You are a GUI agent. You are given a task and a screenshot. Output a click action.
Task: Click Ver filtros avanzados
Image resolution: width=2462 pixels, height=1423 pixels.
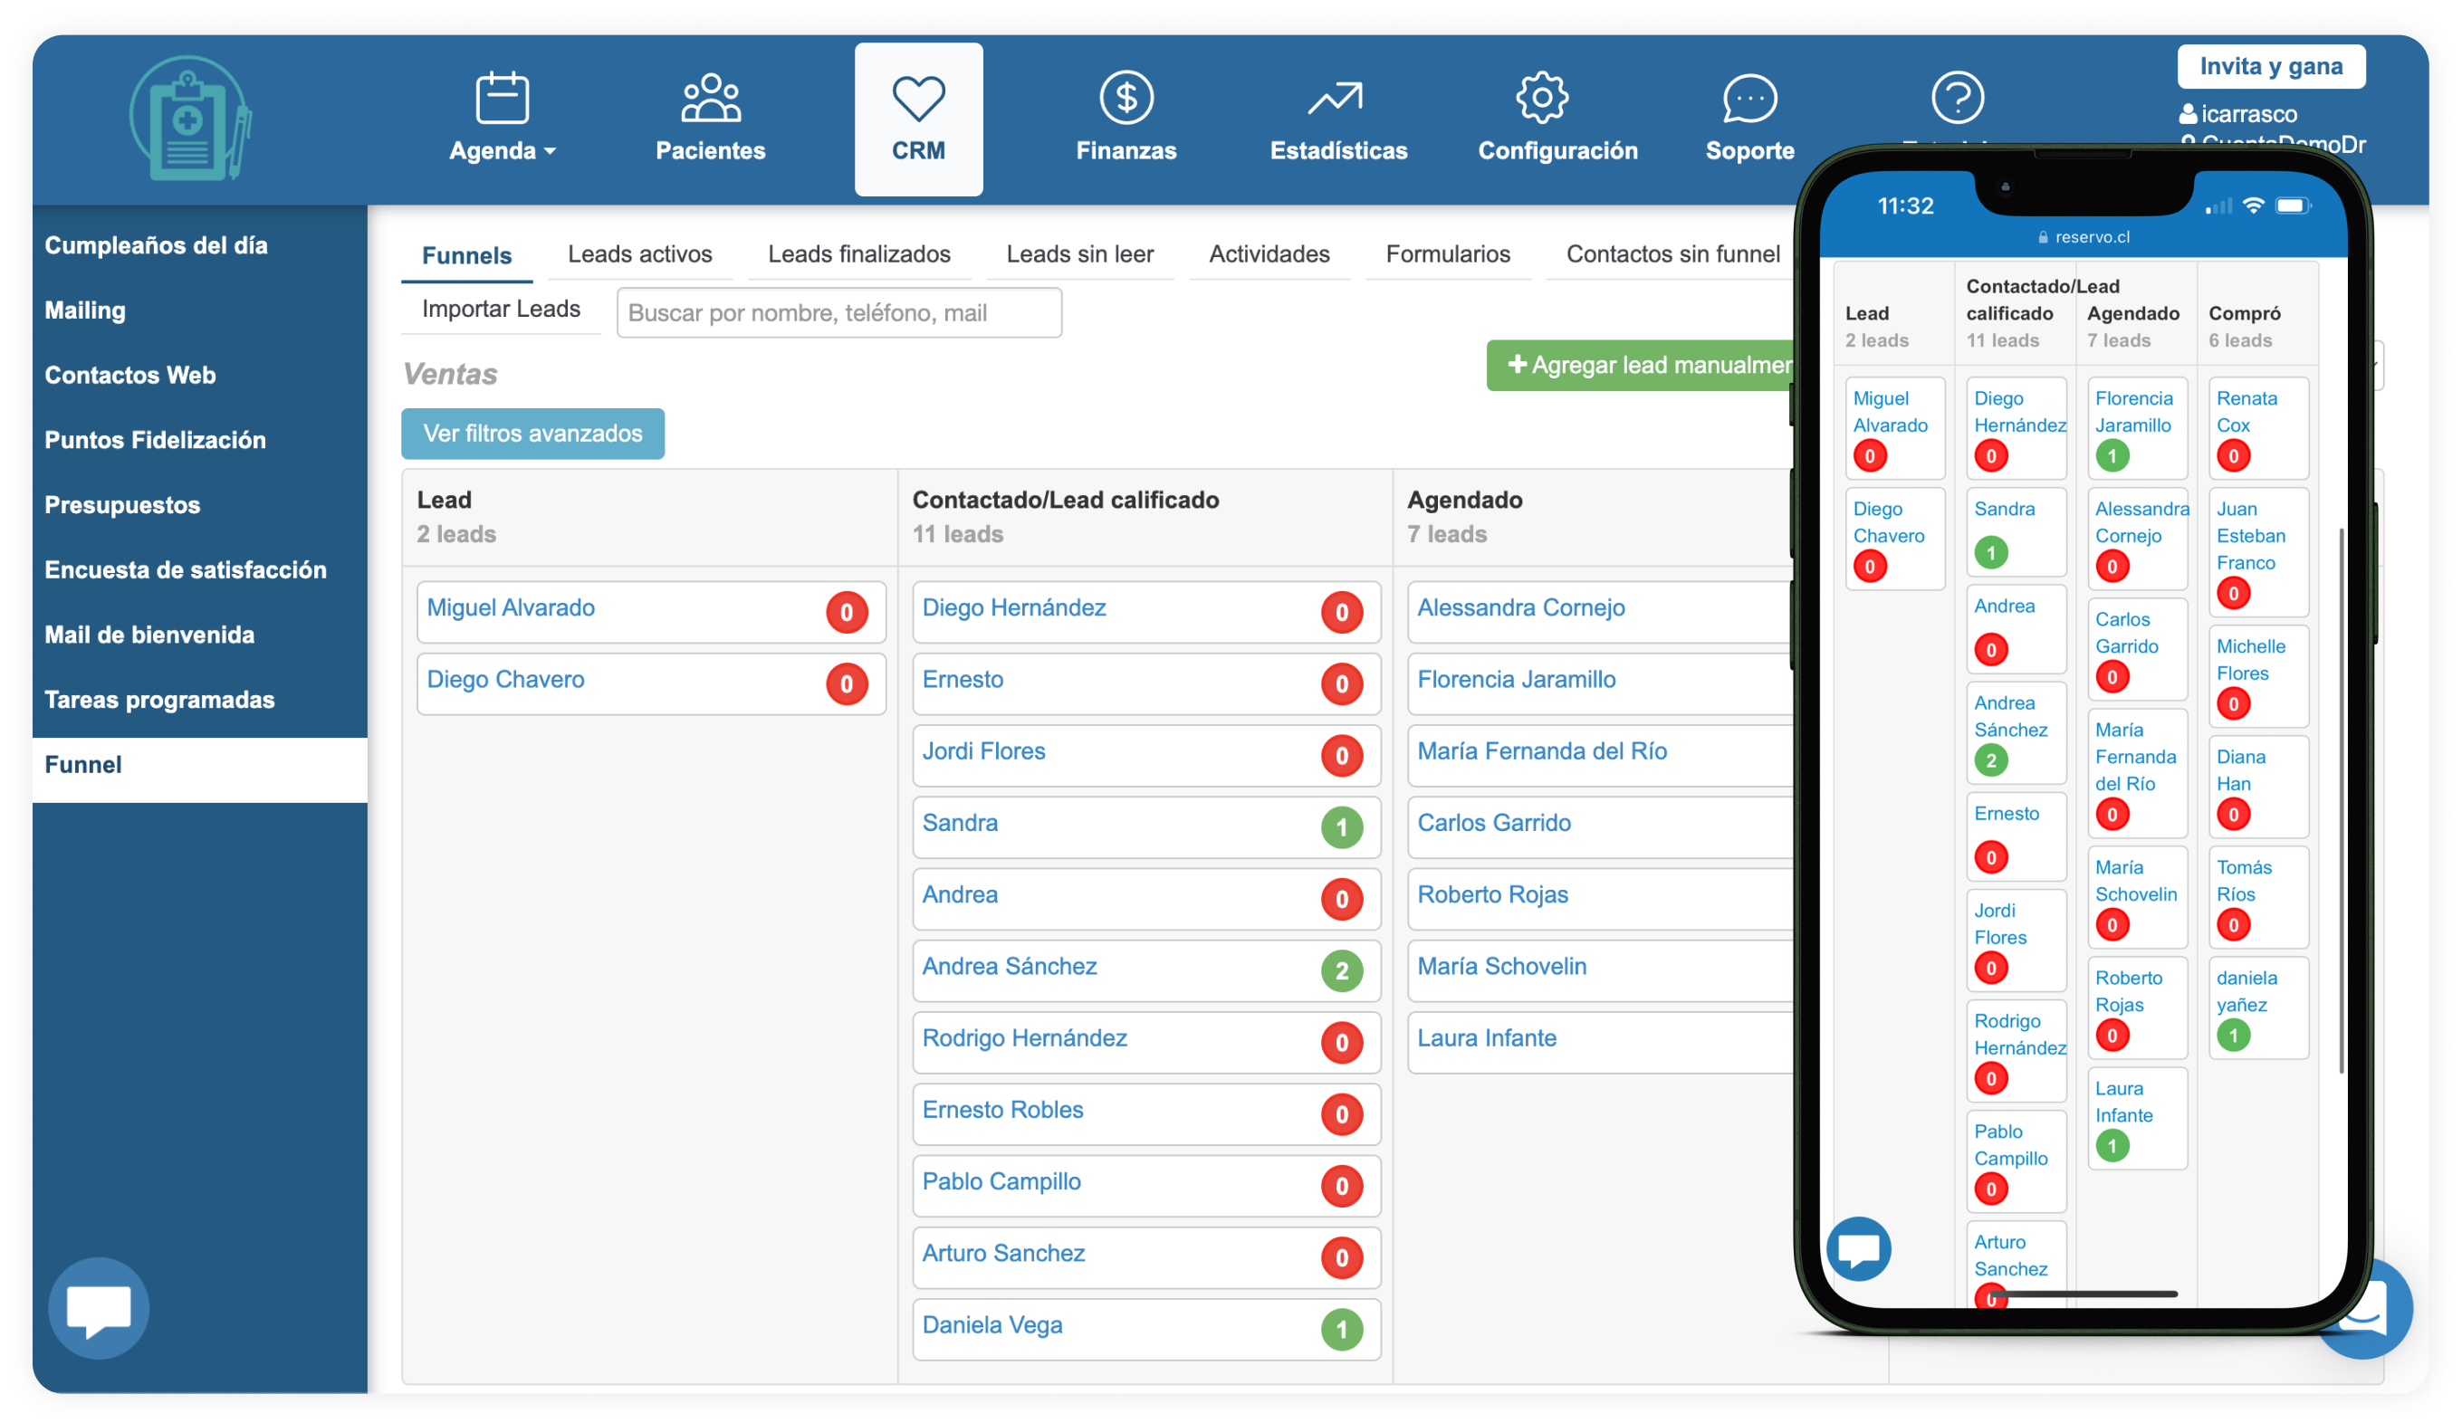tap(532, 433)
